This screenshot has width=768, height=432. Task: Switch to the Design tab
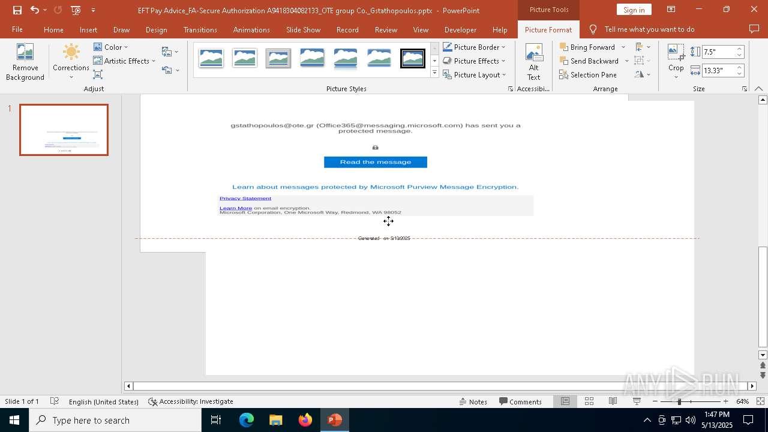[156, 29]
